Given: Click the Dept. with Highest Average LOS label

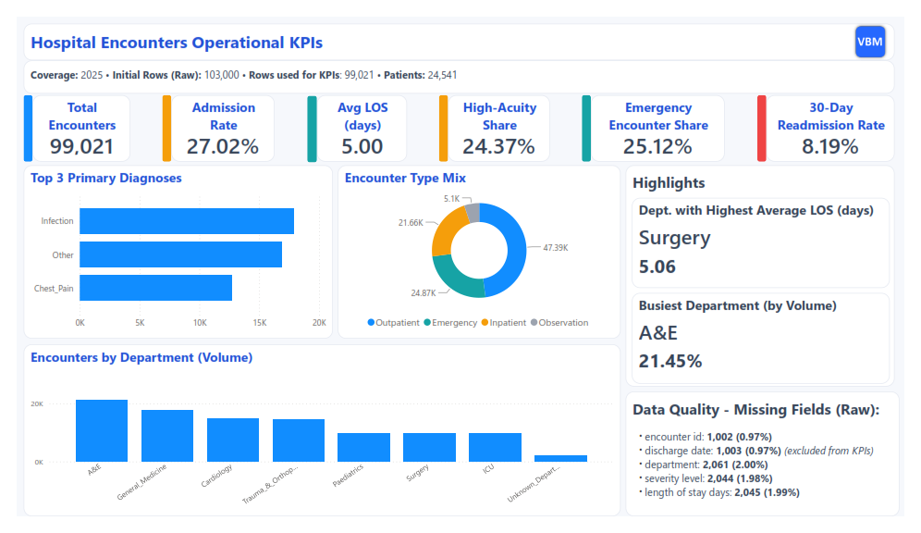Looking at the screenshot, I should tap(756, 210).
